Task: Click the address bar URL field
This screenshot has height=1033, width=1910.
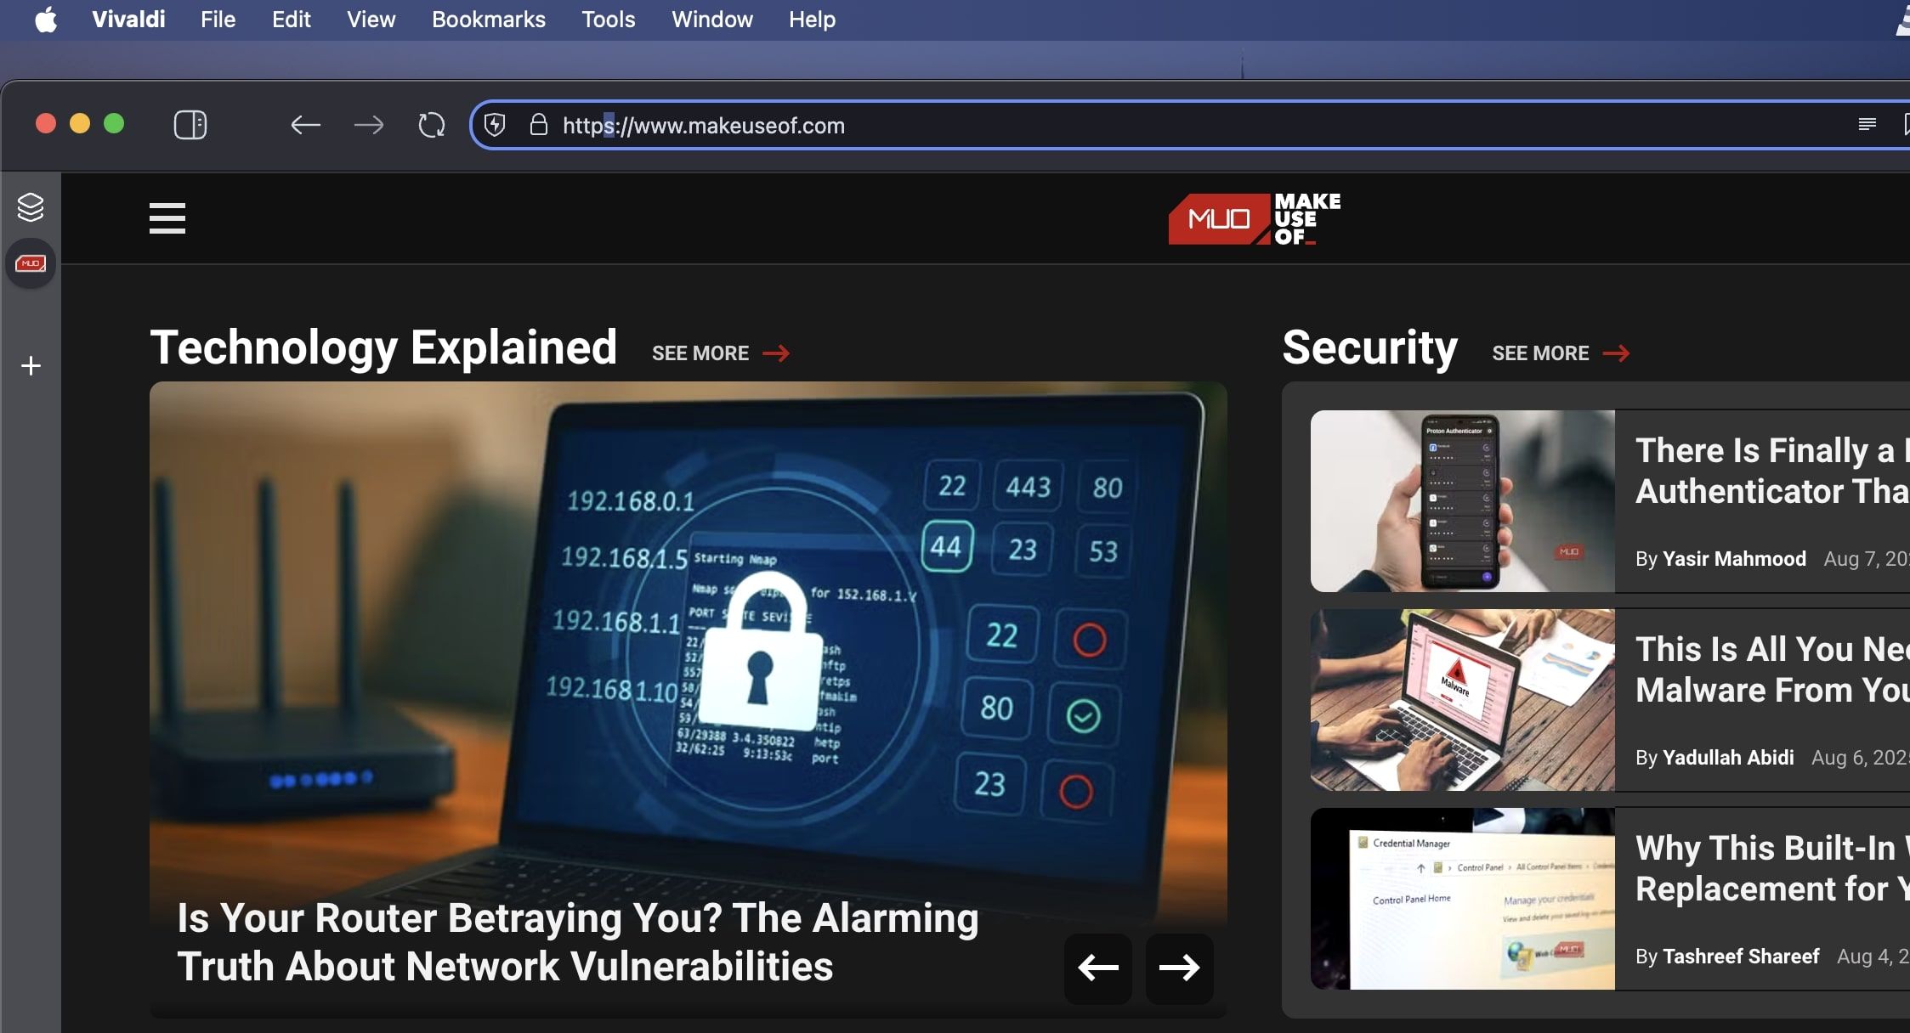Action: click(1190, 126)
